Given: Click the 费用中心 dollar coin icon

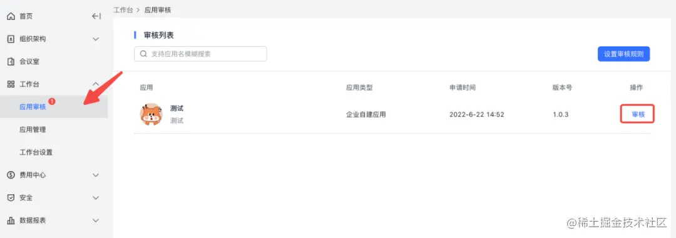Looking at the screenshot, I should pos(11,175).
